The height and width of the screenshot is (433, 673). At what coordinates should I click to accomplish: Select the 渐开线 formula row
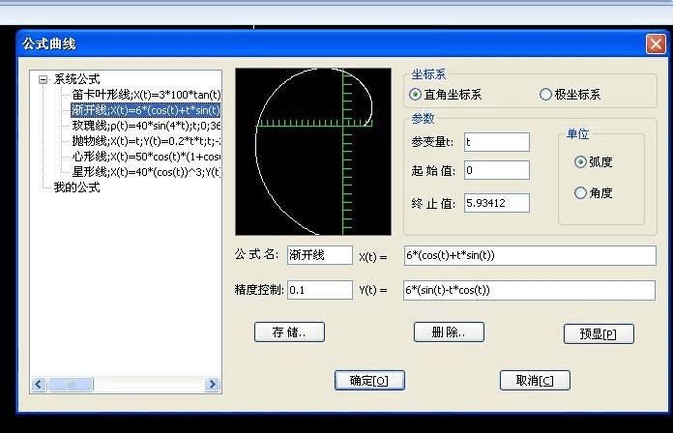tap(146, 110)
